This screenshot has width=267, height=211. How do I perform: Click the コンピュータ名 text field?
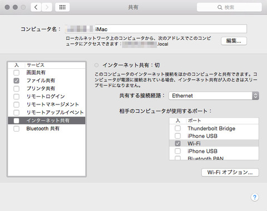click(156, 29)
